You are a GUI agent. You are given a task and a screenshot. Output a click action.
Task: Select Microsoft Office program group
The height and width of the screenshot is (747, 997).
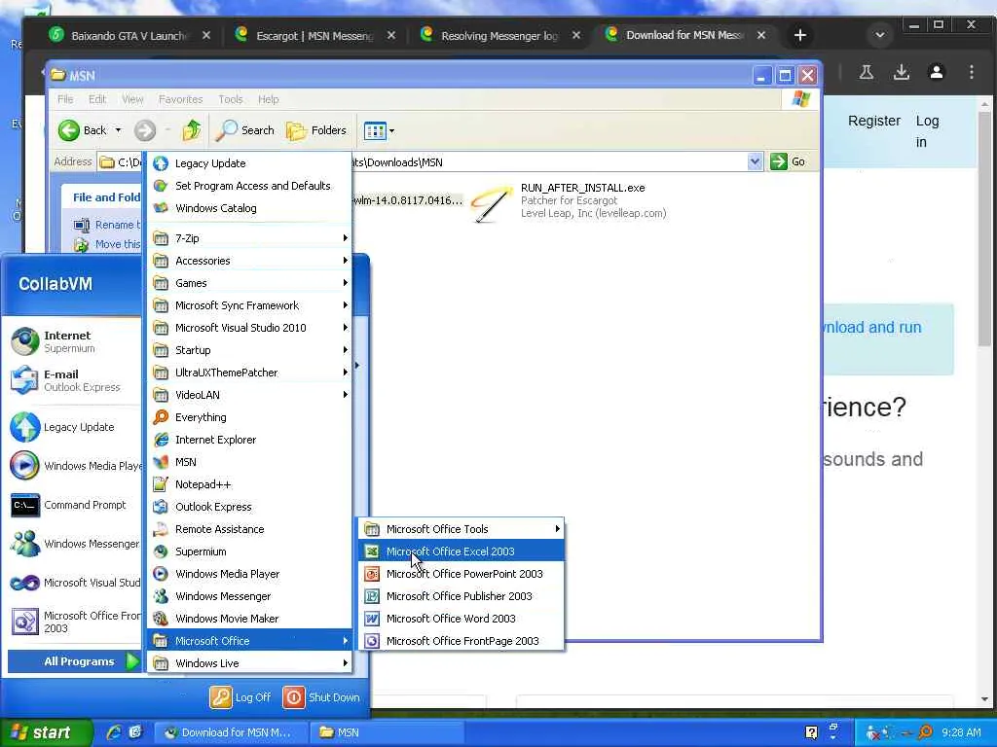pos(249,641)
